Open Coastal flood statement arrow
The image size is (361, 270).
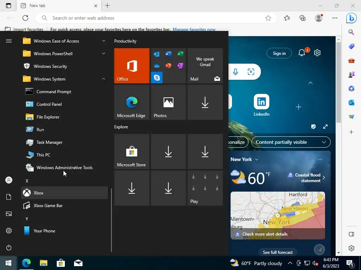tap(324, 178)
